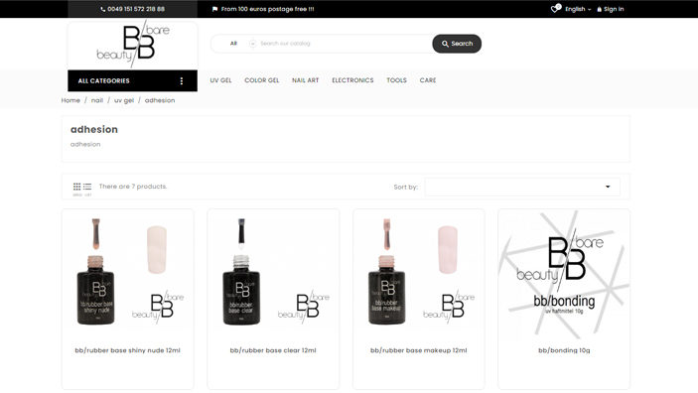Open the NAIL ART menu
The image size is (698, 393).
coord(306,80)
